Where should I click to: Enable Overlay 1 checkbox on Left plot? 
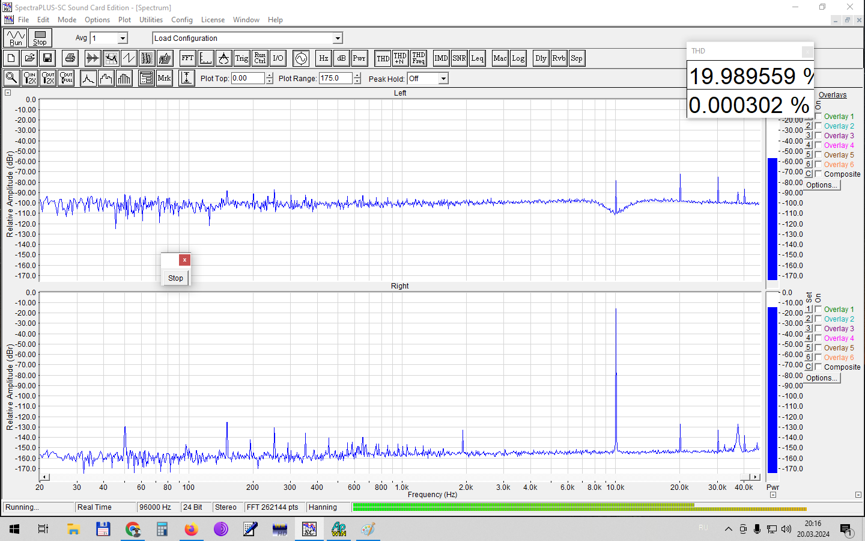point(818,116)
